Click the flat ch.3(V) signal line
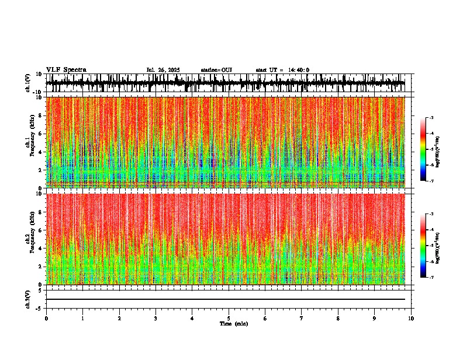The image size is (463, 357). click(x=226, y=299)
